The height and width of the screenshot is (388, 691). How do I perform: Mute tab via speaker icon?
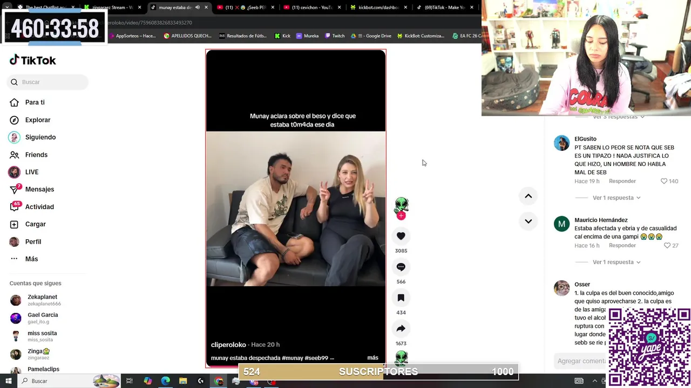pyautogui.click(x=197, y=8)
